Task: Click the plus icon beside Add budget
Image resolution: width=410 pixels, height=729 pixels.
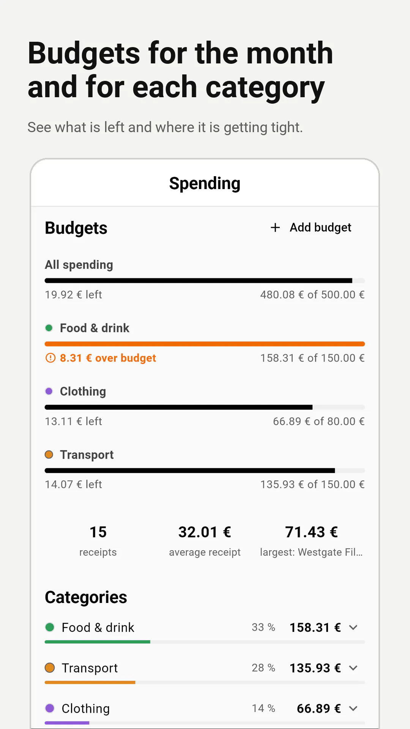Action: click(x=275, y=227)
